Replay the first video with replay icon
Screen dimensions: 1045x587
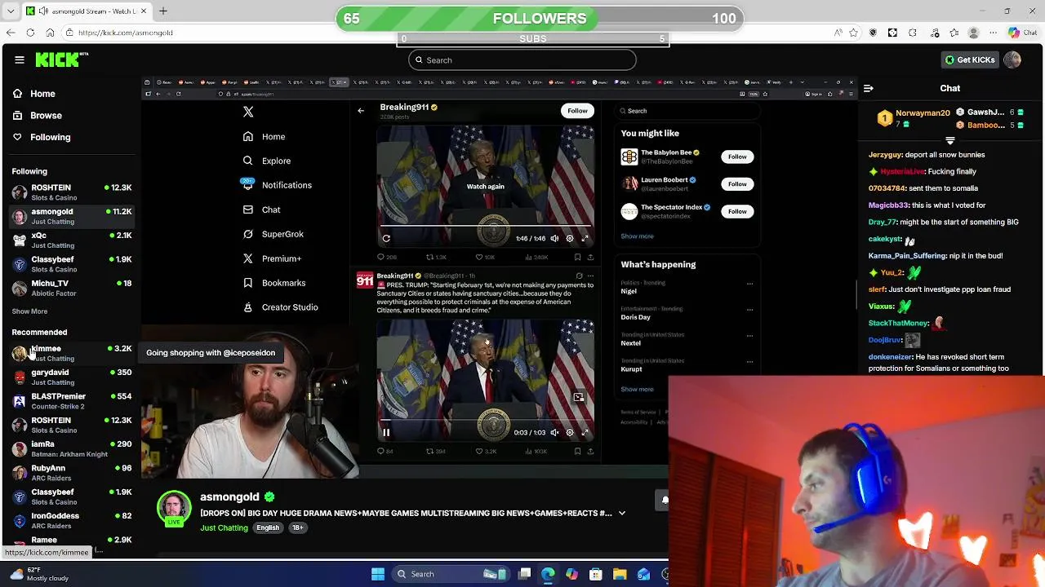click(x=386, y=239)
